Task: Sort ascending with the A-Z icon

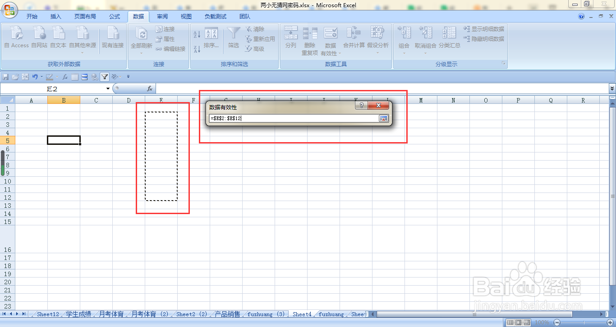Action: coord(197,34)
